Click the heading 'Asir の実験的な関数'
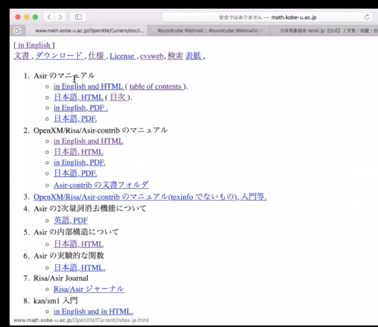This screenshot has height=327, width=378. click(x=69, y=256)
